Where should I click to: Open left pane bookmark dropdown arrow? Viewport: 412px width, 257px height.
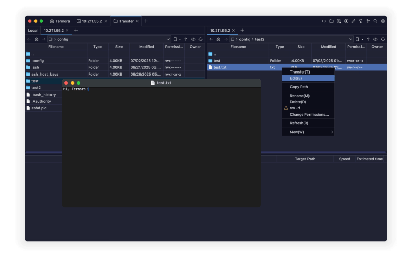(180, 40)
